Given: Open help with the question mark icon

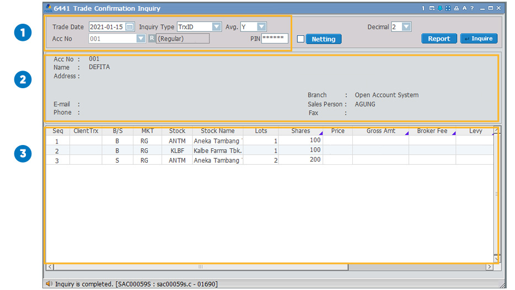Looking at the screenshot, I should point(472,8).
